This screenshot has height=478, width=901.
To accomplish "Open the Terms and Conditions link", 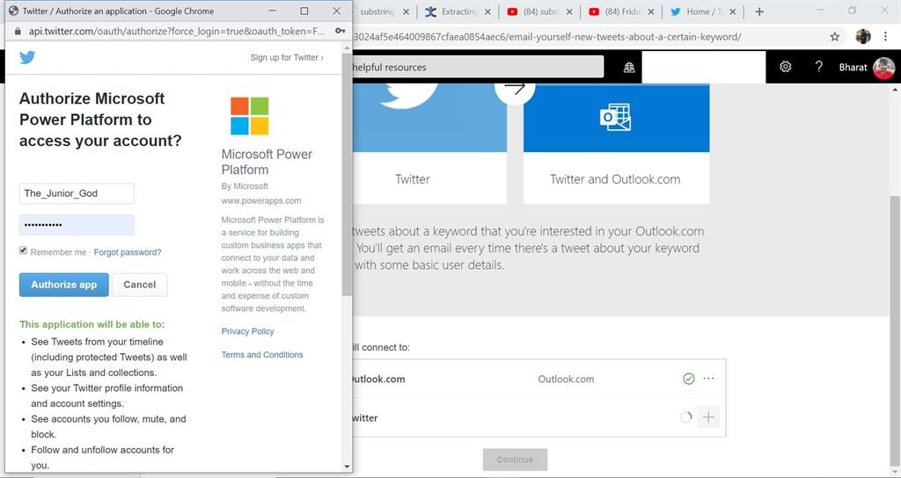I will click(x=262, y=355).
